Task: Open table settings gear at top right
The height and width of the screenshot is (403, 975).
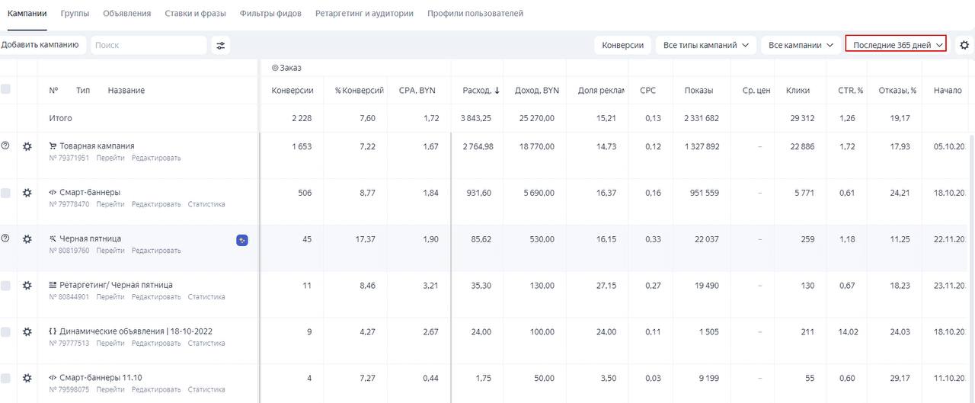Action: pyautogui.click(x=964, y=46)
